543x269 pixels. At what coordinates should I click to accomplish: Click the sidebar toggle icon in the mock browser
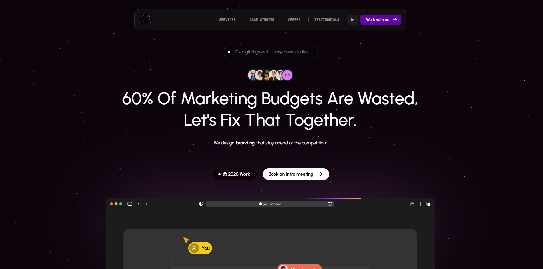tap(130, 204)
